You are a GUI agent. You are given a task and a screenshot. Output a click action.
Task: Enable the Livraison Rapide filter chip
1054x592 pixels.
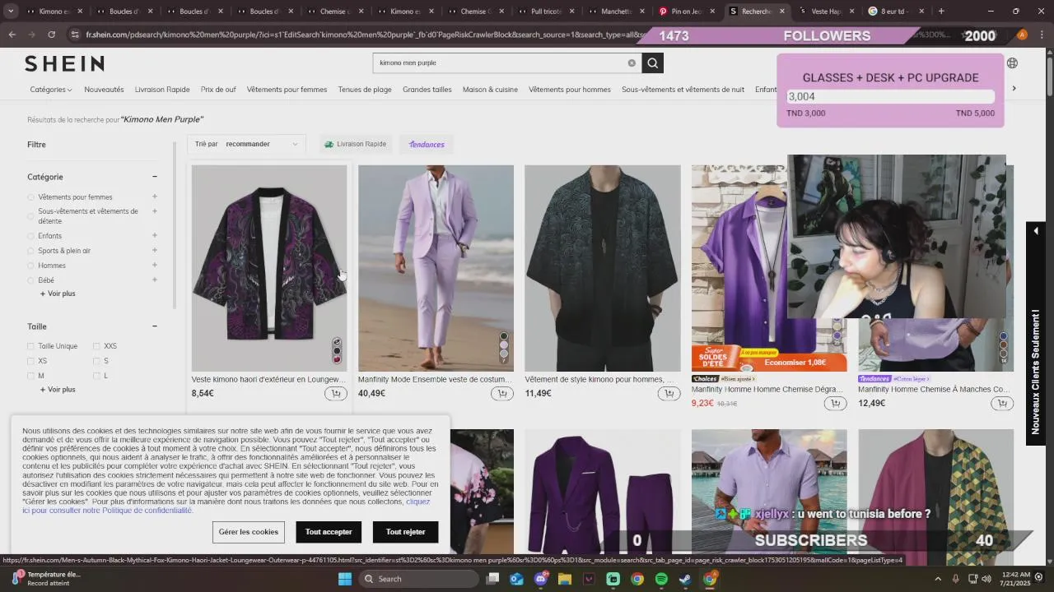click(356, 144)
